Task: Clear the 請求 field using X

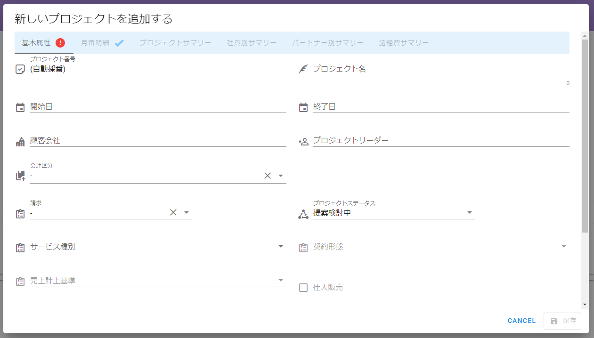Action: (173, 212)
